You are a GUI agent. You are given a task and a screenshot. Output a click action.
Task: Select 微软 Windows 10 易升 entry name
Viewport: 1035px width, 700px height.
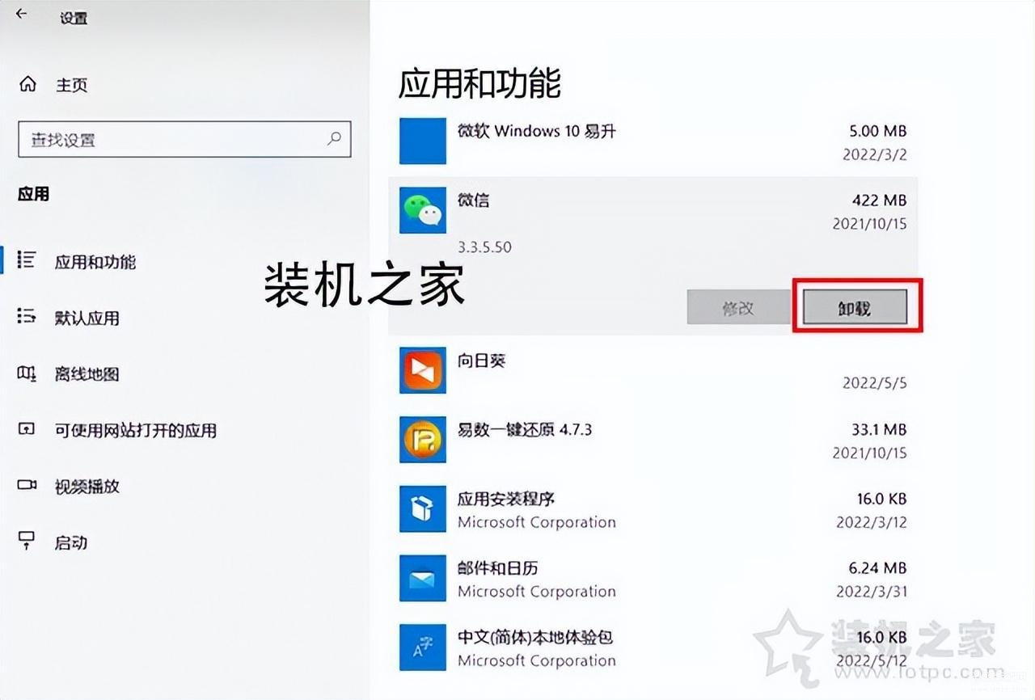[x=537, y=130]
